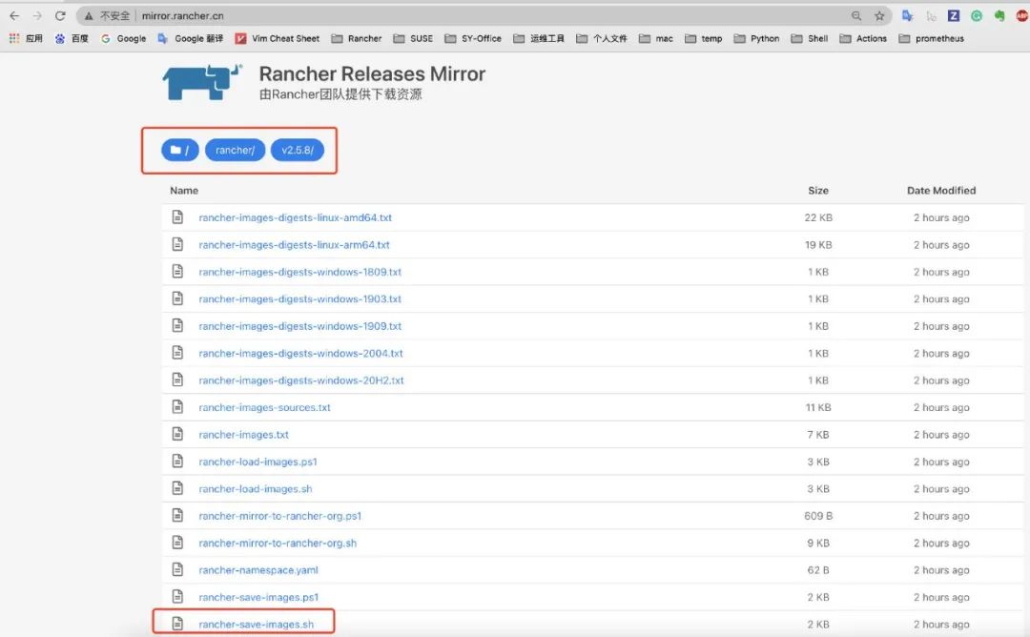Click file icon beside rancher-mirror-to-rancher-org.ps1
This screenshot has height=637, width=1030.
coord(177,515)
